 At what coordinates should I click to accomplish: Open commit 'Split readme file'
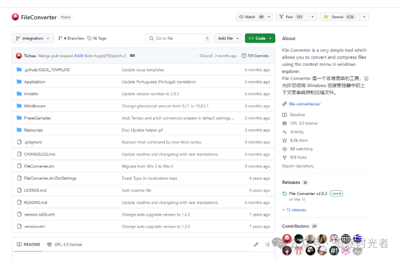coord(136,191)
